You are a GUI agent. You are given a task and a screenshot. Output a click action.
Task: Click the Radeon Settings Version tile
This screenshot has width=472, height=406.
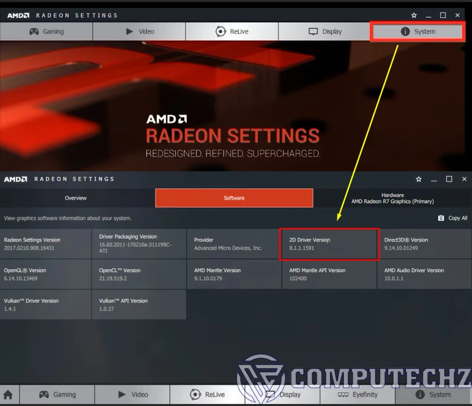pyautogui.click(x=45, y=244)
